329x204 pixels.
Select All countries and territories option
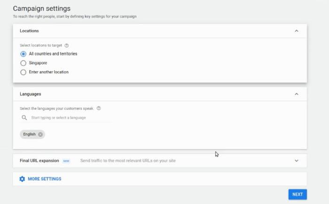(x=23, y=54)
